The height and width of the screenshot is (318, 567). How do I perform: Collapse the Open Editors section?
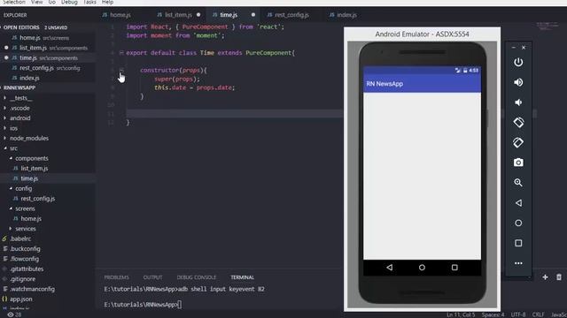pyautogui.click(x=21, y=27)
